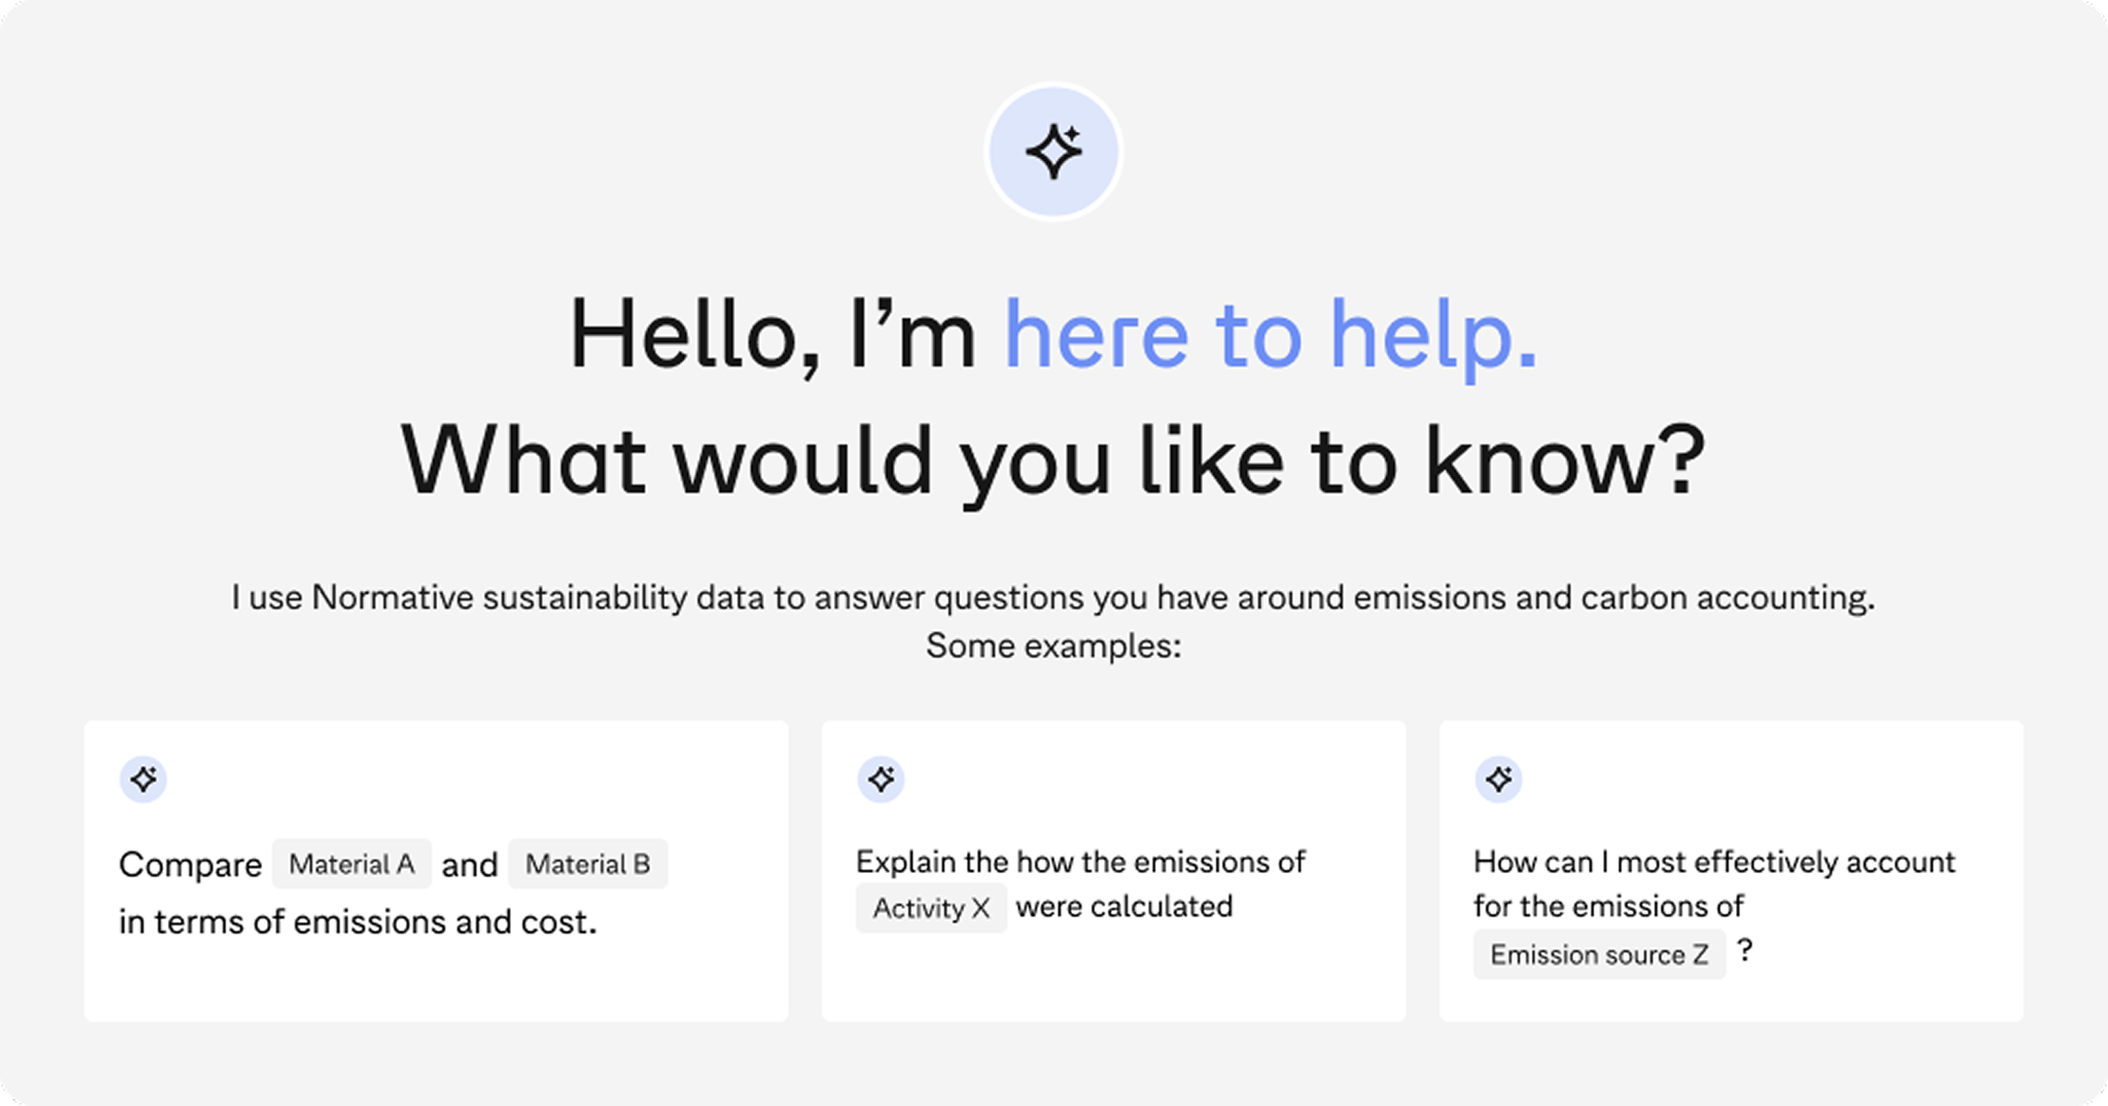Click sparkle icon in Compare materials card

click(143, 779)
